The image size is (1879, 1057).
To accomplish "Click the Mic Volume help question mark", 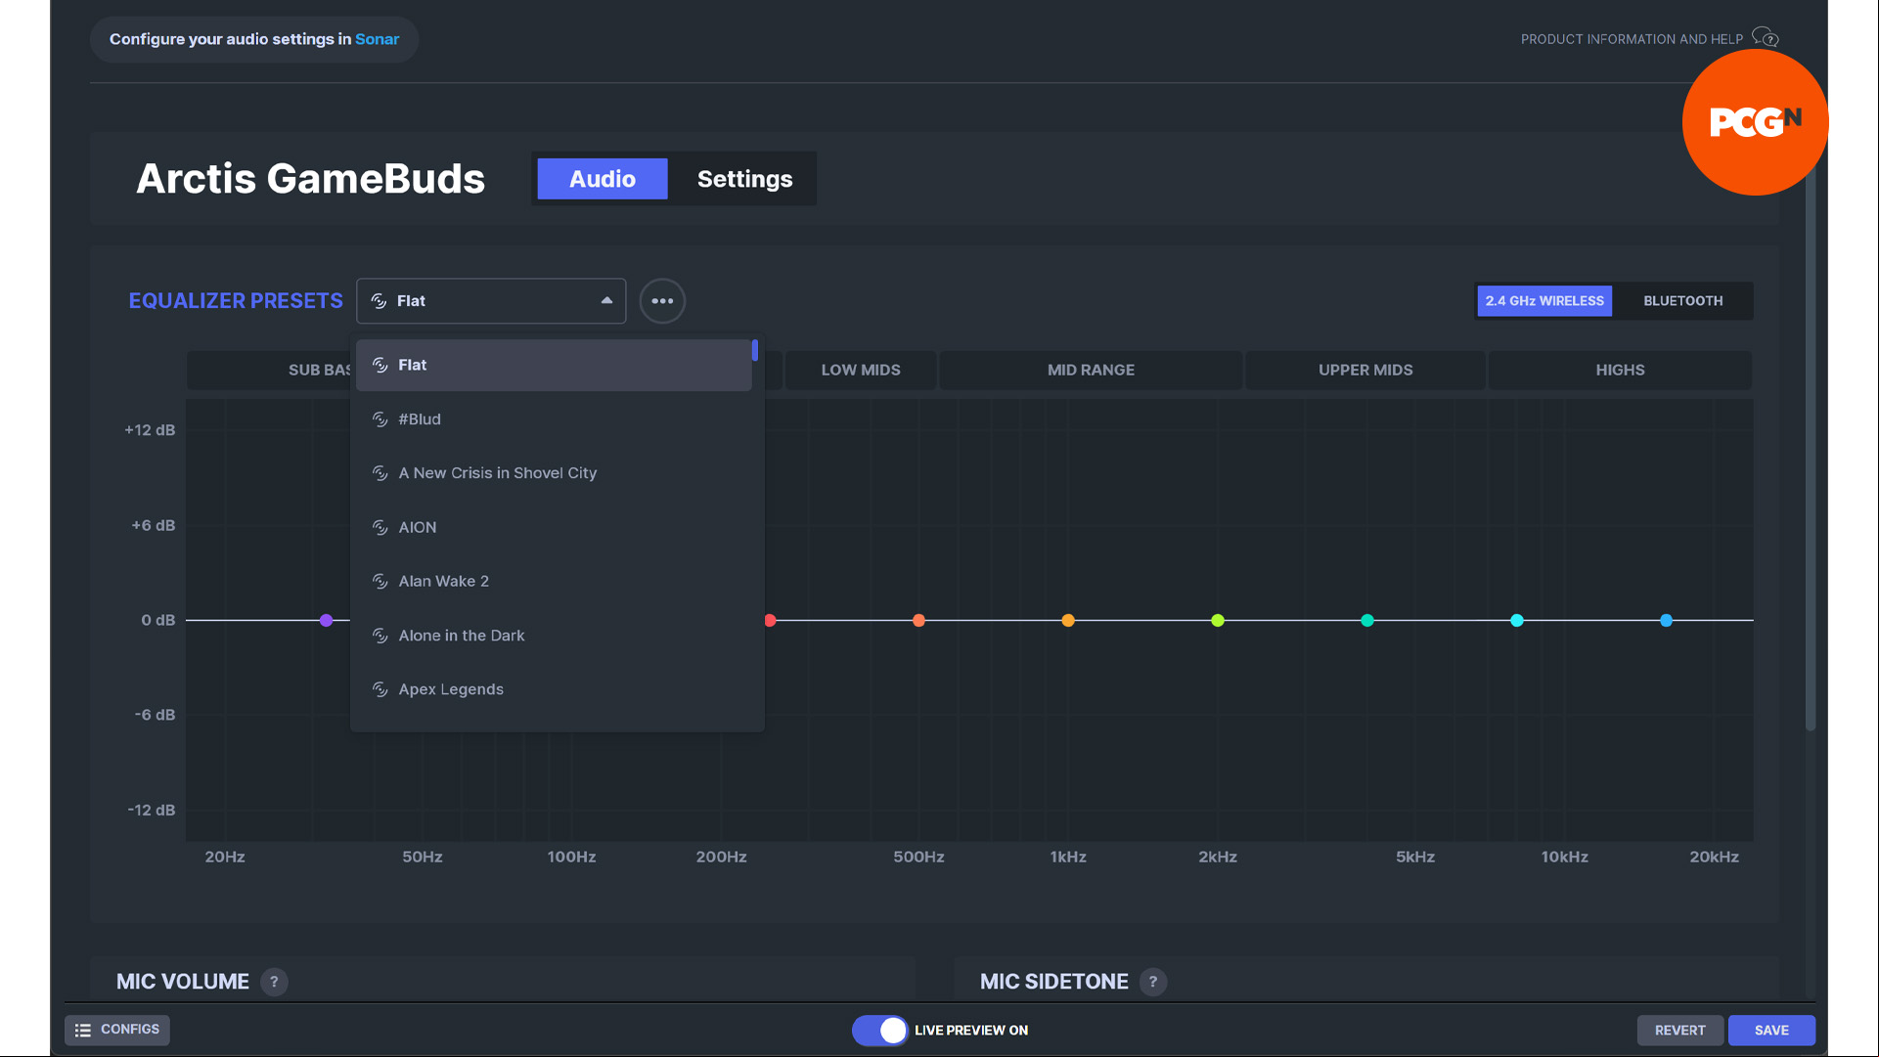I will 274,982.
